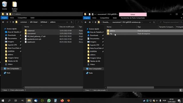
Task: Open Exibir tab in left window
Action: click(32, 18)
